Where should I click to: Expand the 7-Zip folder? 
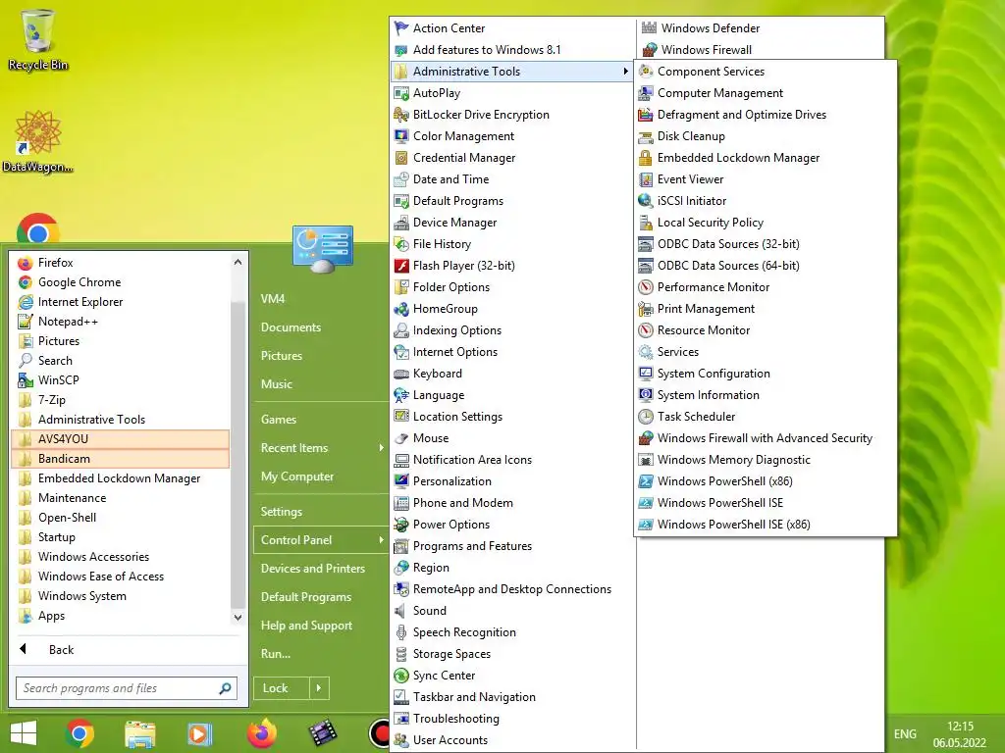120,400
